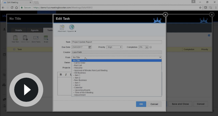
Task: Close the Edit Meeting popup window
Action: click(x=212, y=15)
